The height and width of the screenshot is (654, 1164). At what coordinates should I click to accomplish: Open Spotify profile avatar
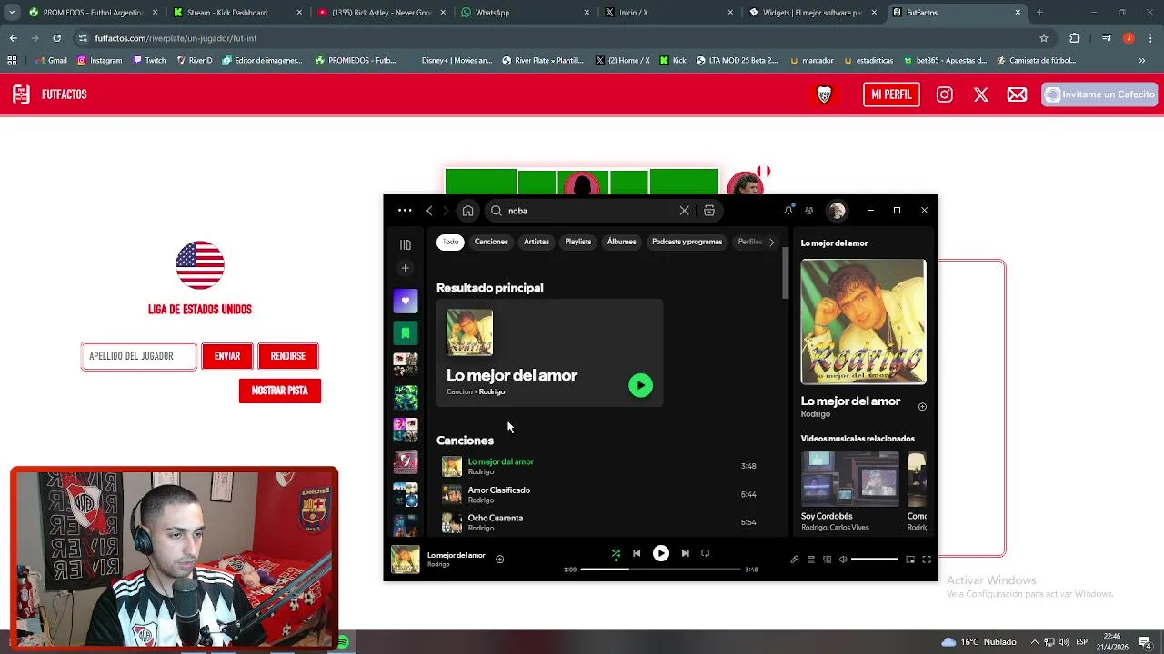click(837, 211)
